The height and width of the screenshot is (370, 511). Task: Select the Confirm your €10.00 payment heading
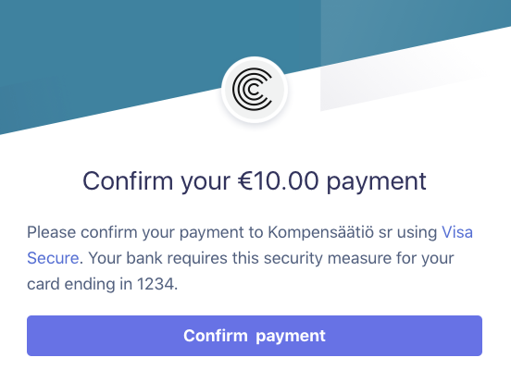(x=255, y=181)
